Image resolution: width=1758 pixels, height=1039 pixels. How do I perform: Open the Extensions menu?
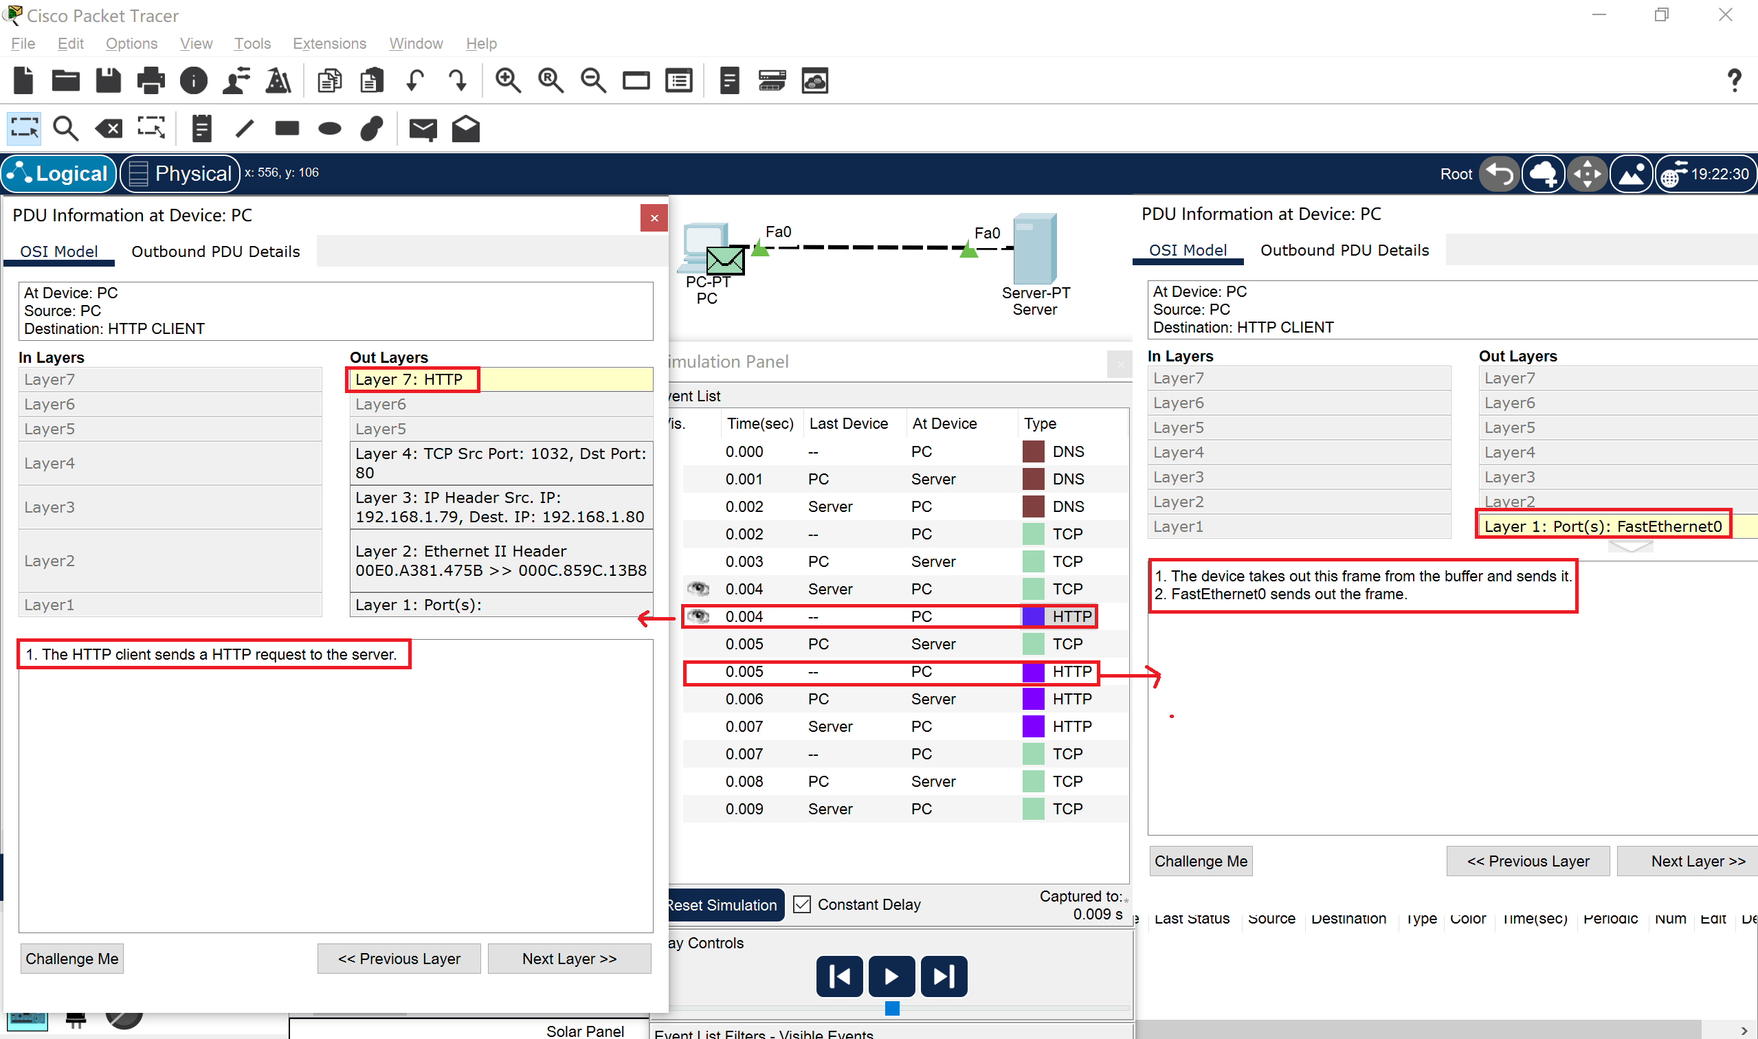click(x=329, y=43)
